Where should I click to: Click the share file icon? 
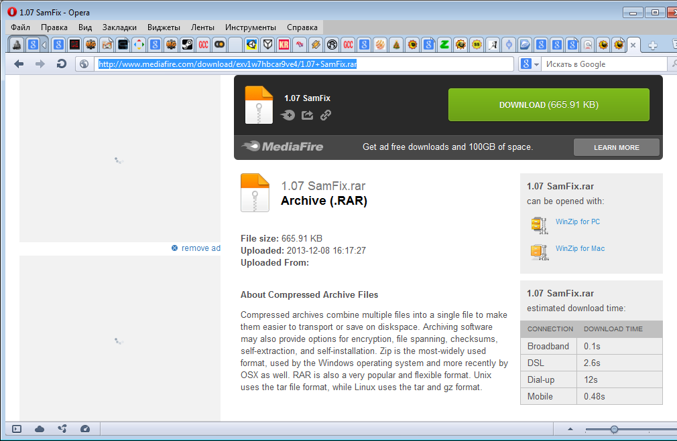[307, 115]
